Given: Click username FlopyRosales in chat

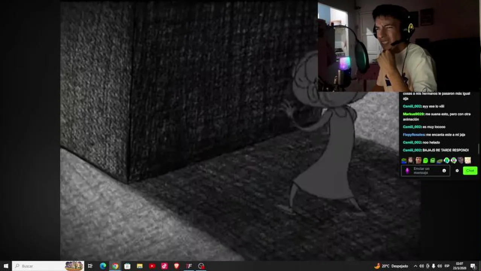Looking at the screenshot, I should (414, 135).
